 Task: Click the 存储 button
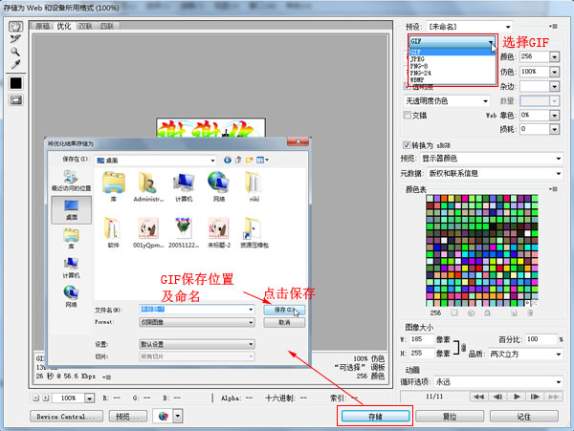coord(375,416)
